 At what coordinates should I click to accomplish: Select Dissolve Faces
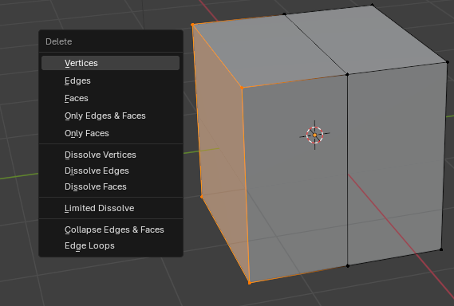[x=110, y=186]
